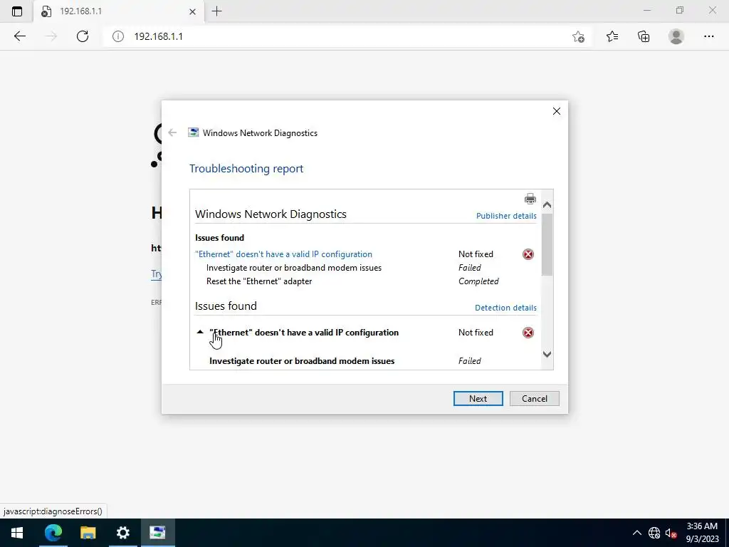Refresh the browser page

(x=83, y=36)
